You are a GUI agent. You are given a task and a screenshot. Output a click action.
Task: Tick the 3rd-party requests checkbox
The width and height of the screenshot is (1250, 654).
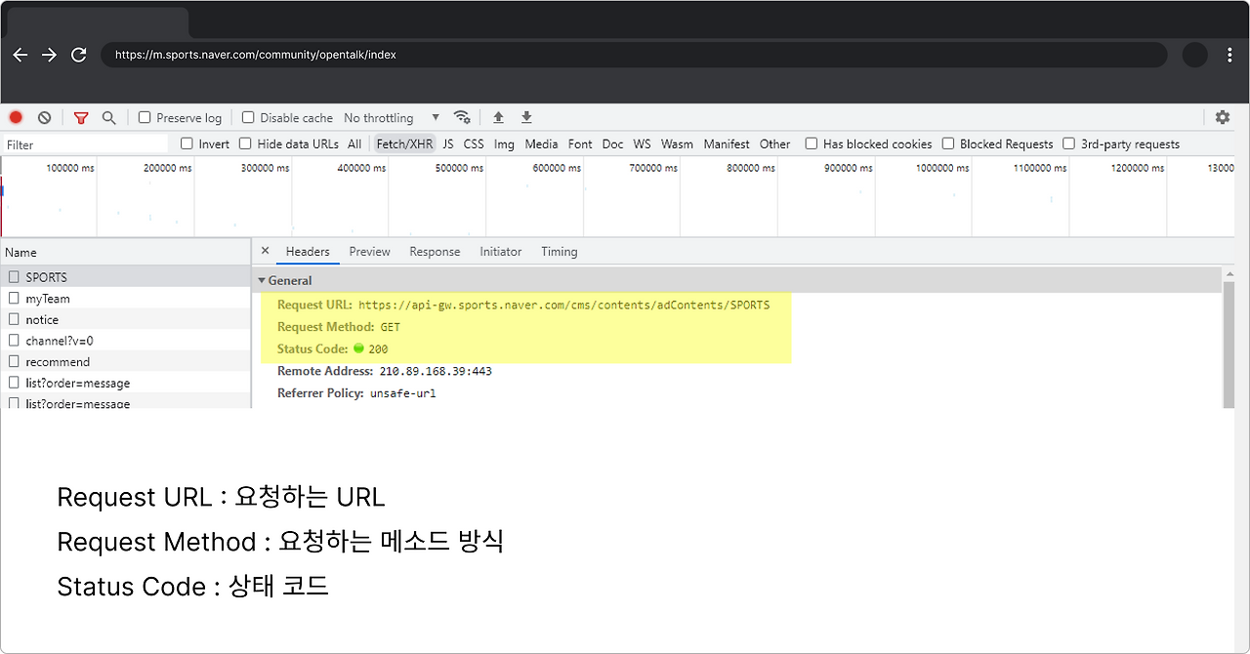(x=1068, y=143)
